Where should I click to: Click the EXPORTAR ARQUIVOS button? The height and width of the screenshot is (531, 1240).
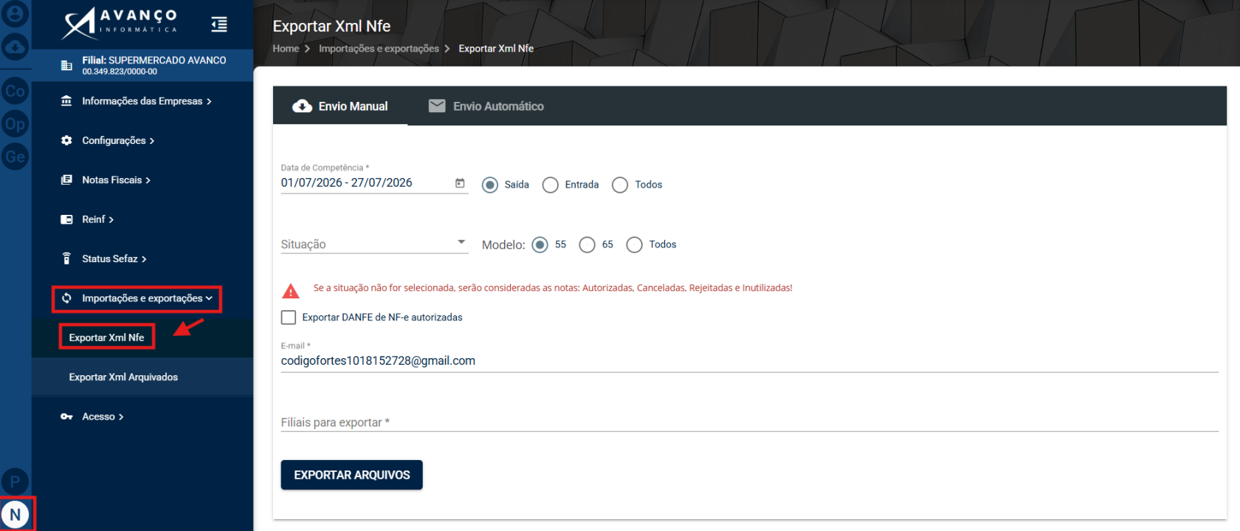click(x=352, y=475)
